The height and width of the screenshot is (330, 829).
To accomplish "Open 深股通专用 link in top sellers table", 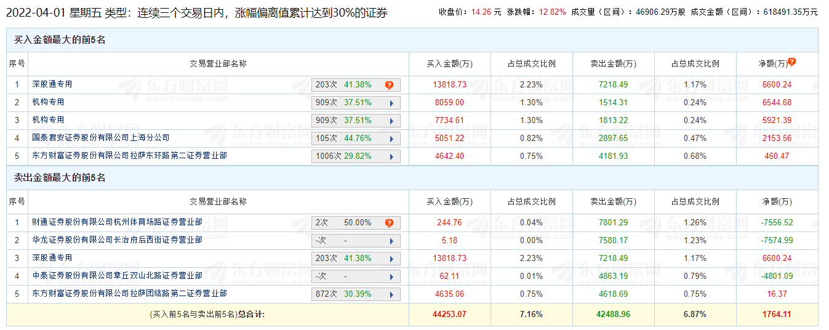I will point(52,258).
